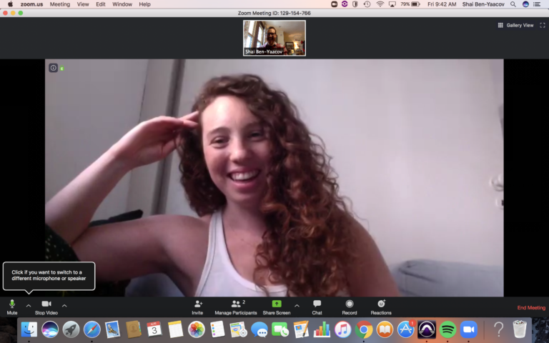Expand the video options arrow beside Stop Video
Screen dimensions: 549x343
click(x=64, y=306)
